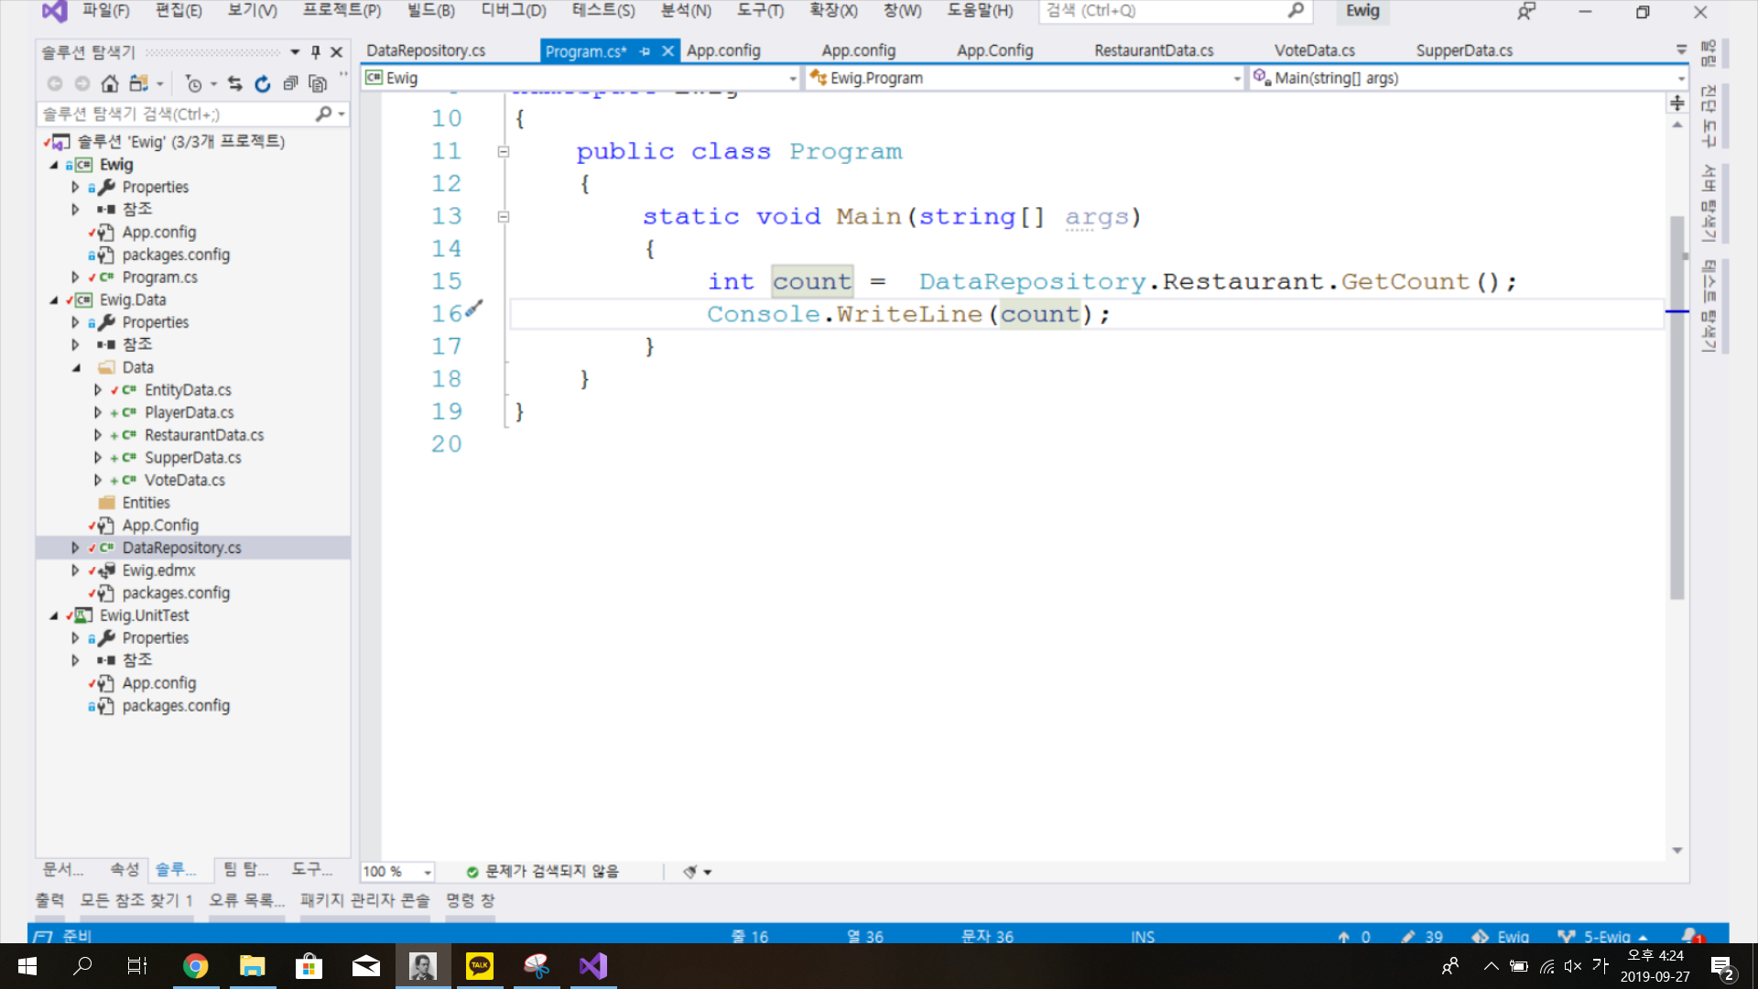This screenshot has width=1758, height=989.
Task: Open Visual Studio from the Windows taskbar
Action: (x=593, y=966)
